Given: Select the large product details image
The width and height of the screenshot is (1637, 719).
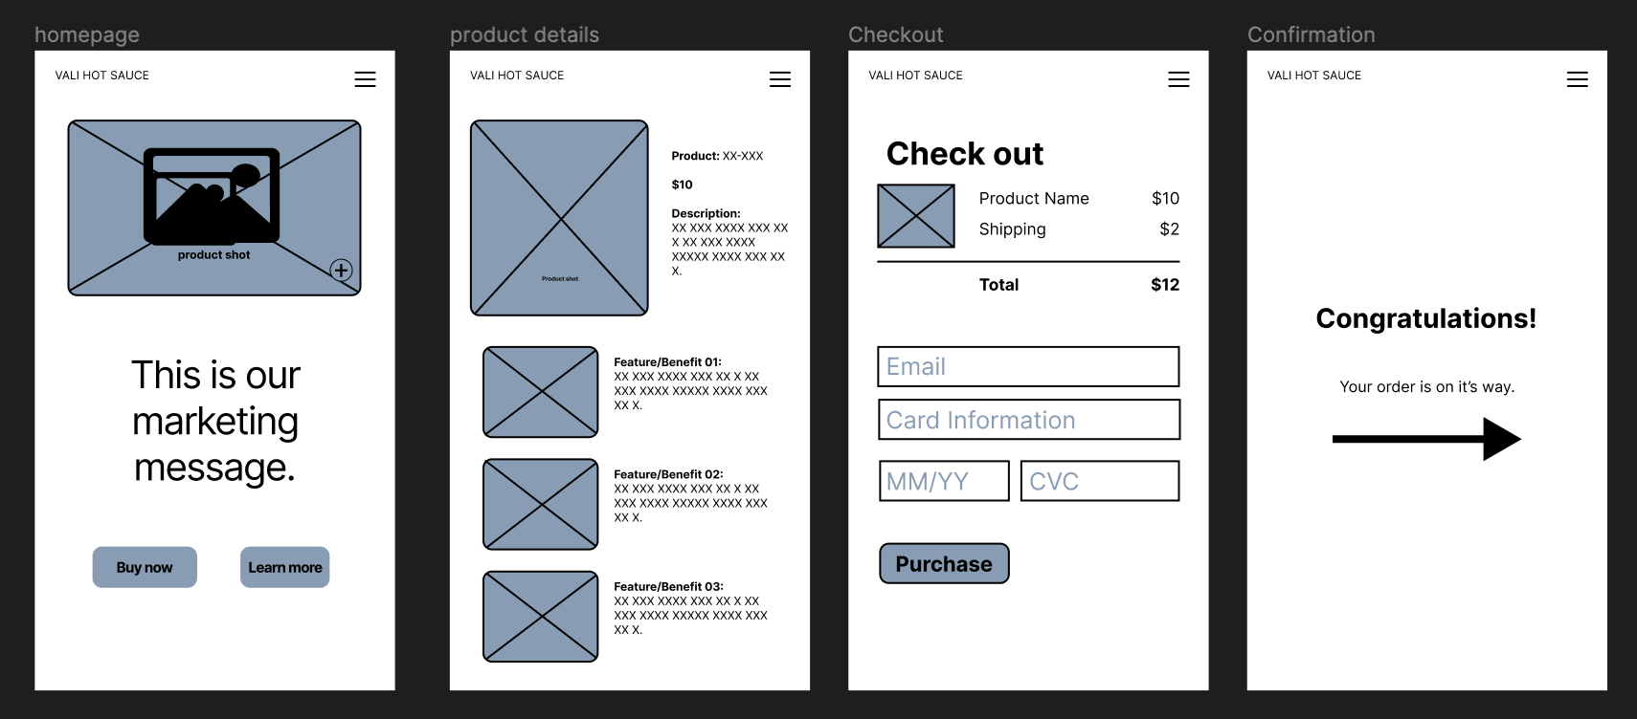Looking at the screenshot, I should [x=559, y=218].
